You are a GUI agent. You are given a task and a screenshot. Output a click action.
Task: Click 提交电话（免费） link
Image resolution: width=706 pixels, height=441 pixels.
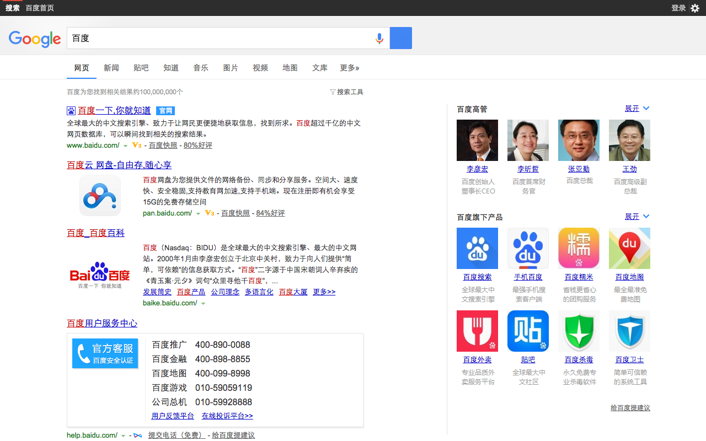176,435
